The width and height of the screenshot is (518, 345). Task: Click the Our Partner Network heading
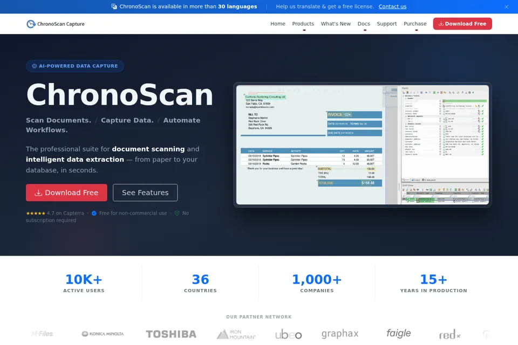pos(258,317)
